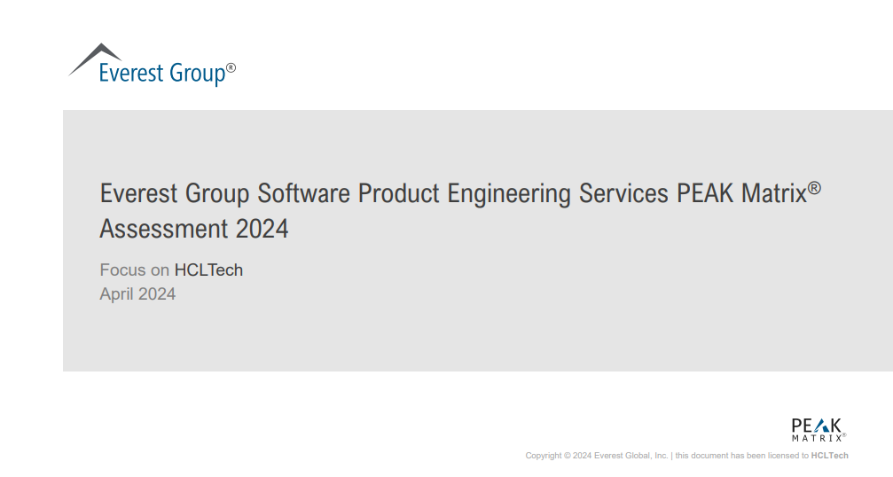Click the words Focus on in subtitle
This screenshot has height=477, width=893.
[x=135, y=270]
